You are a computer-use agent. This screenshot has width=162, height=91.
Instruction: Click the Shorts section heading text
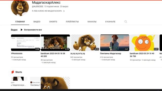tap(18, 72)
